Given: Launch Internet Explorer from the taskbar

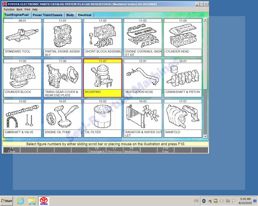Looking at the screenshot, I should pos(21,201).
